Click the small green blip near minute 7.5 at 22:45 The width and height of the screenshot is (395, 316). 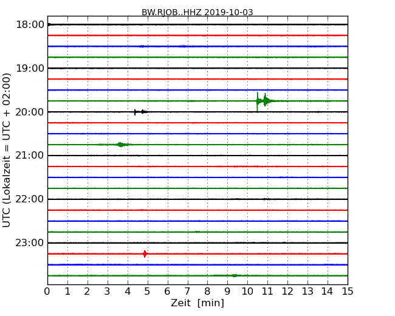[x=197, y=232]
